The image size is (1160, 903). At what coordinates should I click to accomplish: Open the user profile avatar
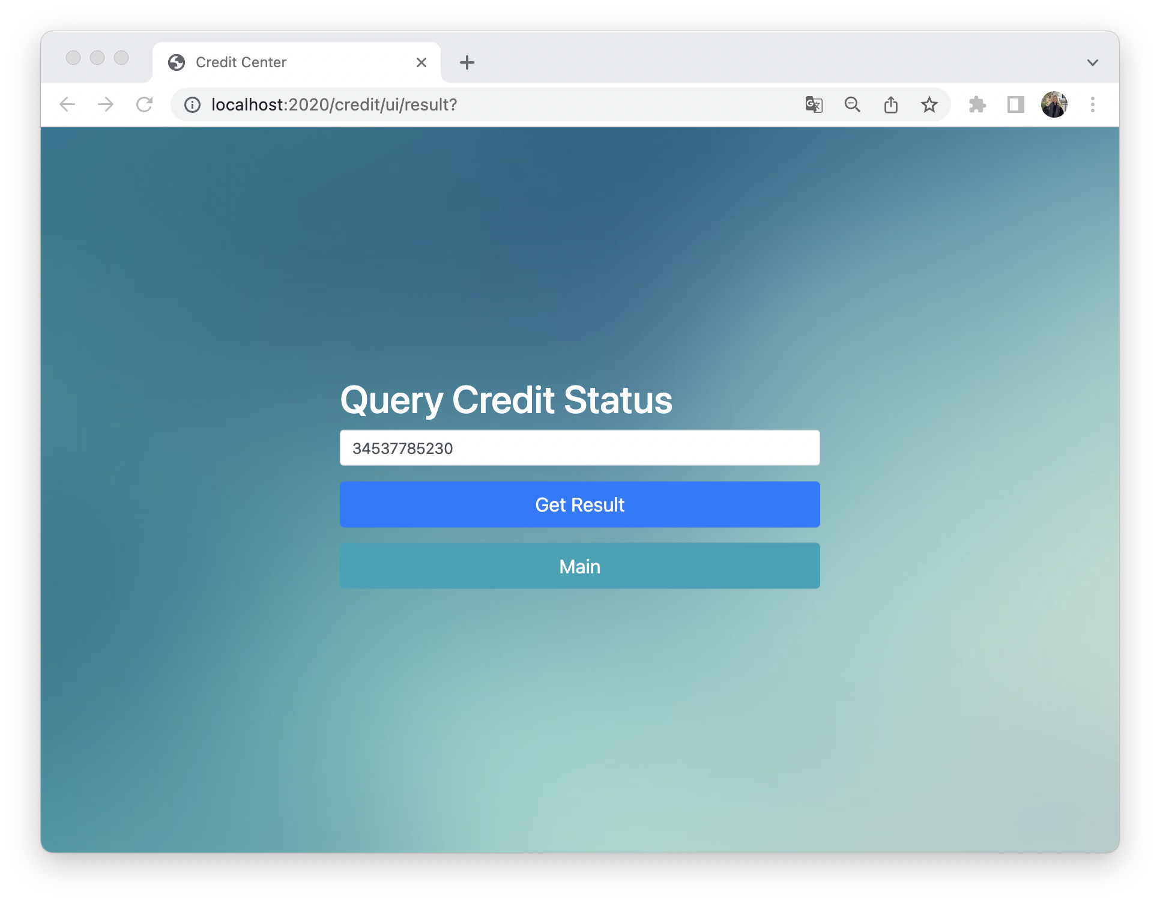[1054, 104]
